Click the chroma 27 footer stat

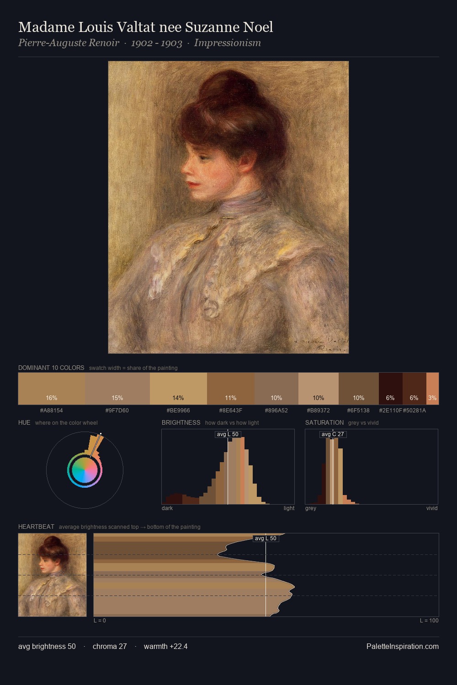click(110, 646)
